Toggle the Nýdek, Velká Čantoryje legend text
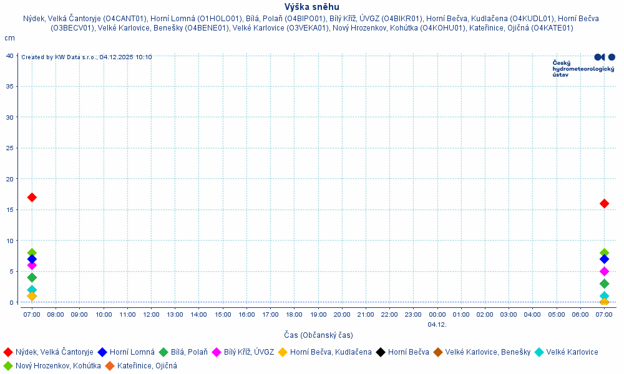This screenshot has width=624, height=374. [x=54, y=352]
